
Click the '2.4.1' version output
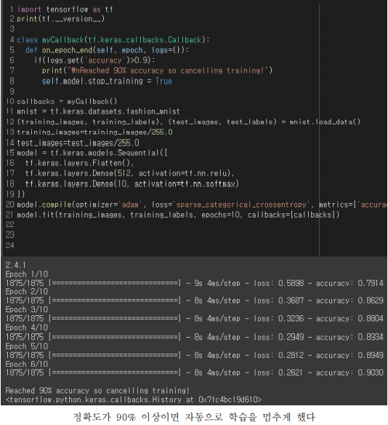pyautogui.click(x=15, y=265)
